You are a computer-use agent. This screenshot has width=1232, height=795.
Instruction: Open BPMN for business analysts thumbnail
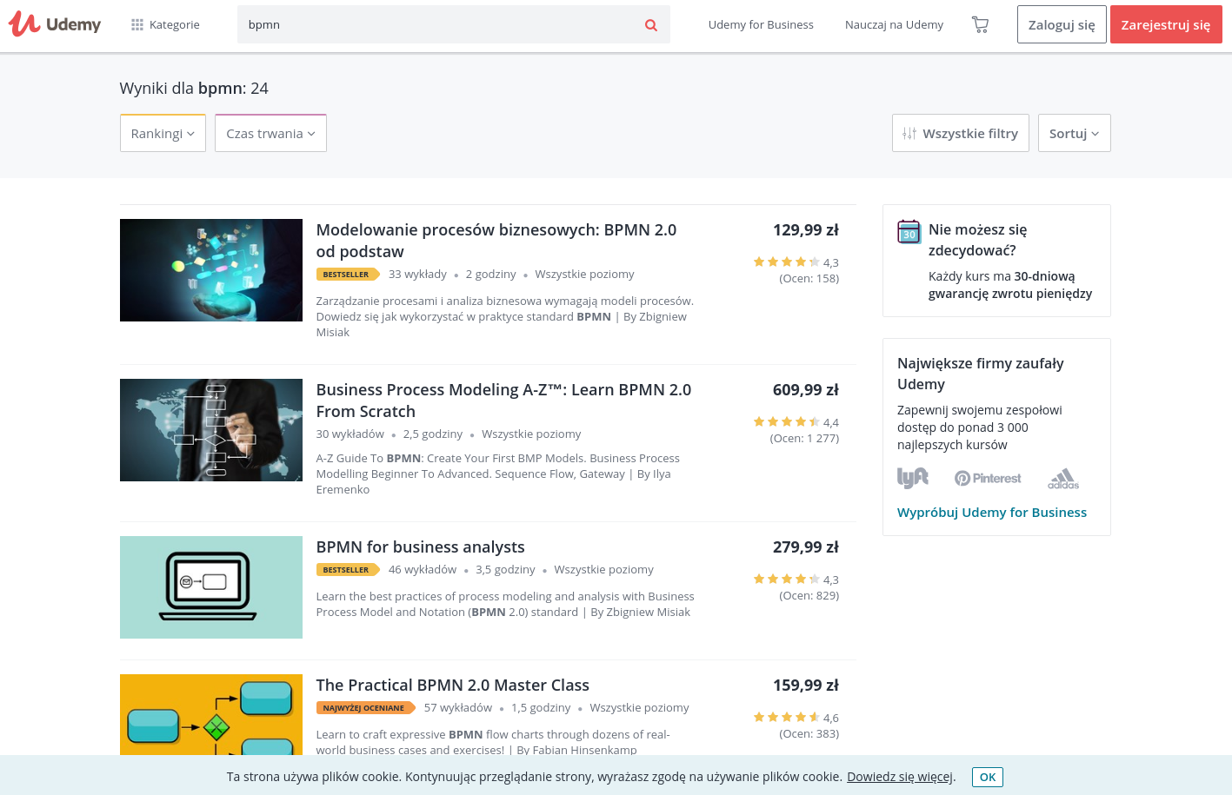coord(211,587)
